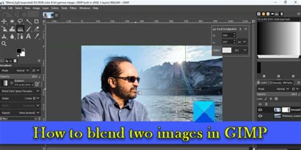Image resolution: width=301 pixels, height=150 pixels.
Task: Select the Paths tool
Action: coord(20,36)
